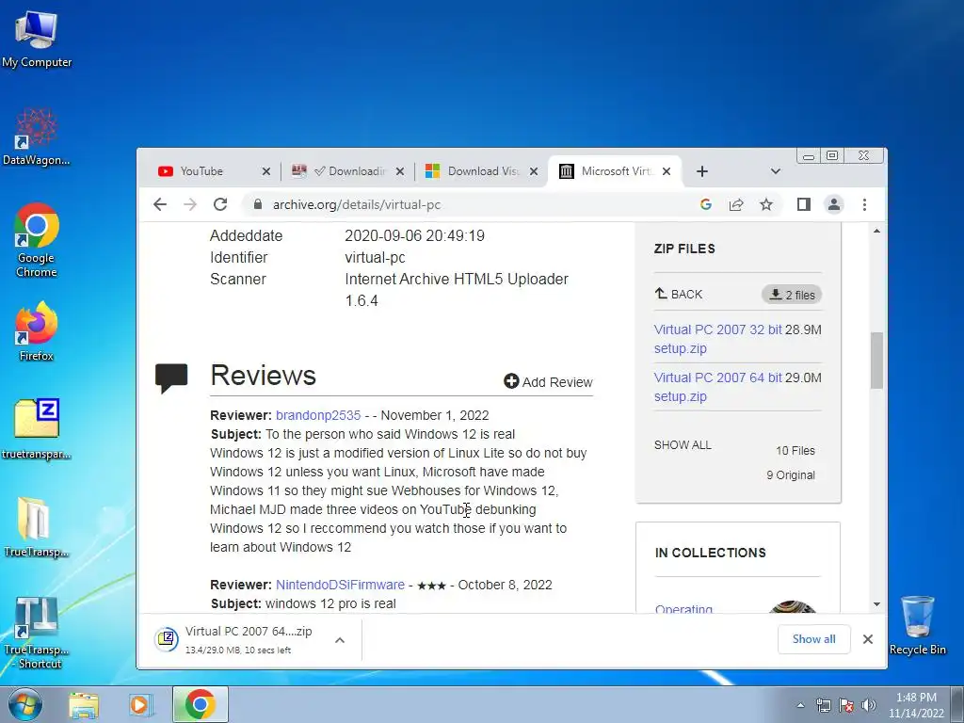Click BACK in ZIP FILES panel
The image size is (964, 723).
(679, 295)
